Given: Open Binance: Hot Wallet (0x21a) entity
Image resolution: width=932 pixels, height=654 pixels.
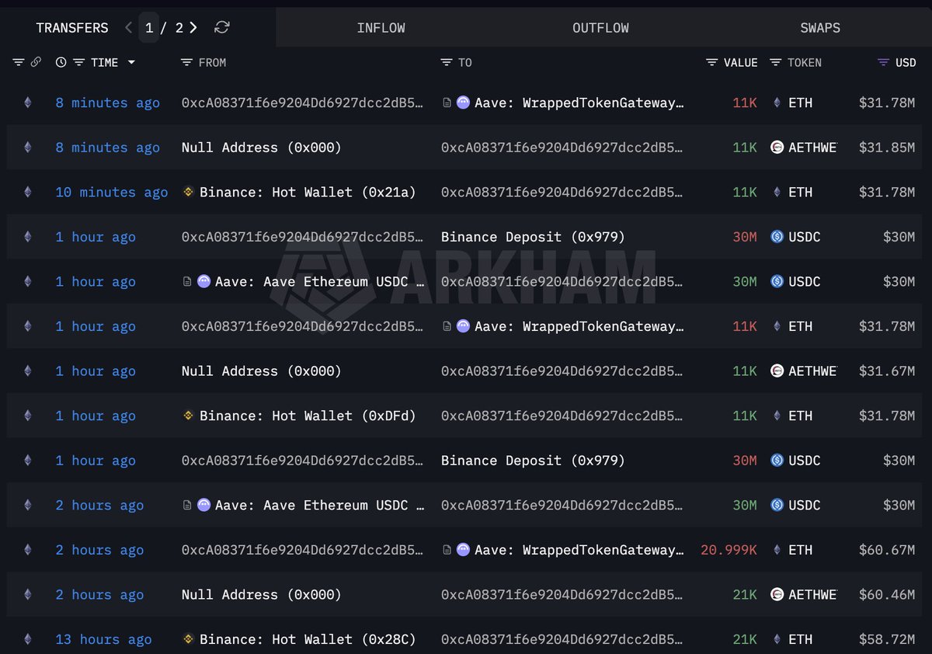Looking at the screenshot, I should [x=307, y=193].
